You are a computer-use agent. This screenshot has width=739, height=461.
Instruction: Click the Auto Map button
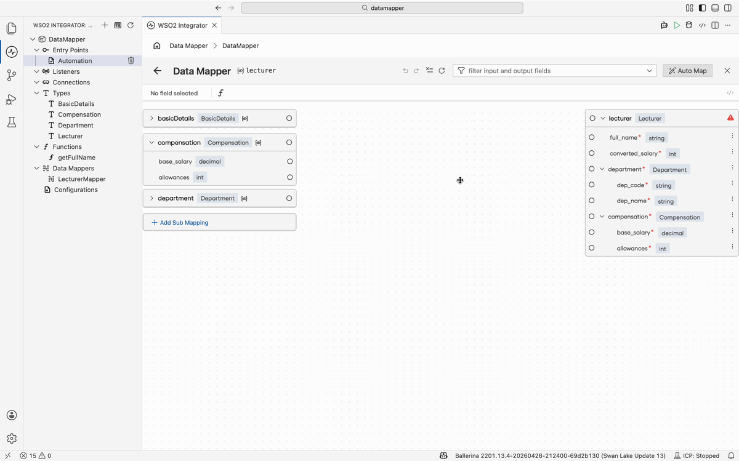click(687, 71)
